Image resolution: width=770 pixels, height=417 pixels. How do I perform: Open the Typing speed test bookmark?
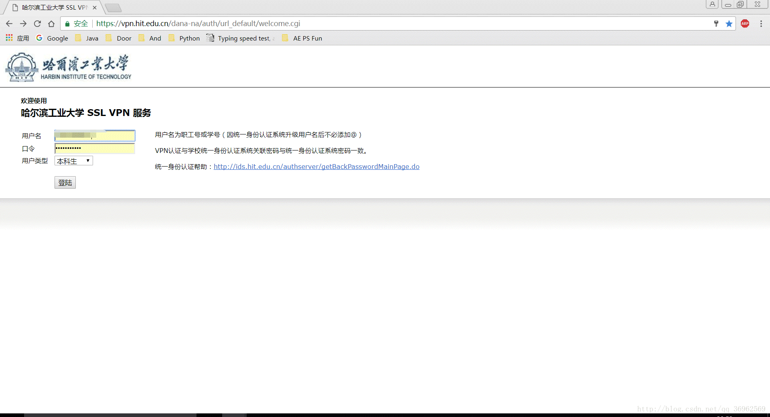pyautogui.click(x=241, y=38)
